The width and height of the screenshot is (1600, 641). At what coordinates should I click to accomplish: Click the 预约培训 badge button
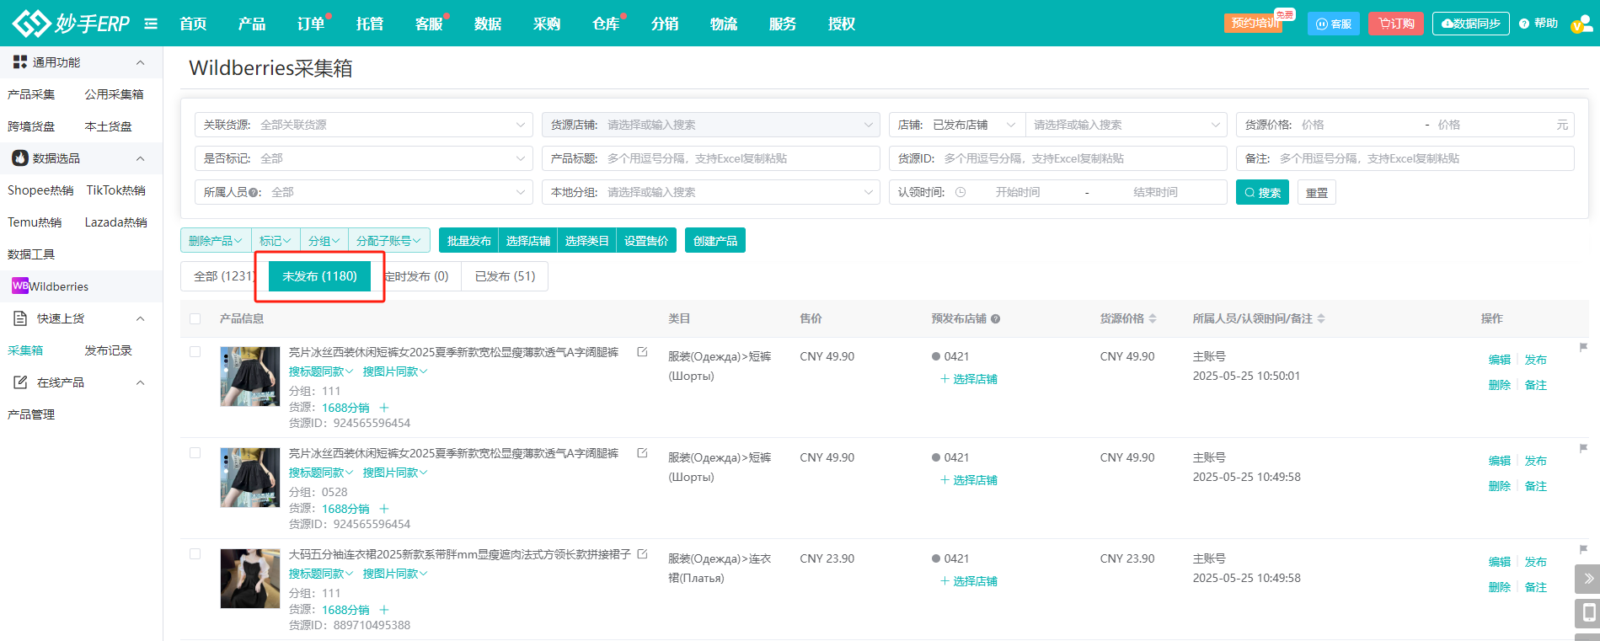click(1253, 23)
